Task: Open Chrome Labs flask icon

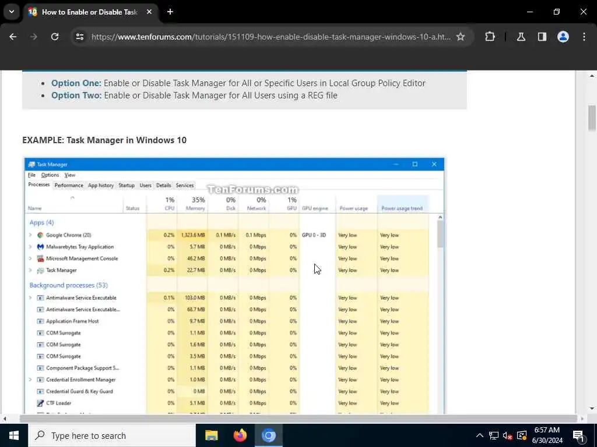Action: point(521,37)
